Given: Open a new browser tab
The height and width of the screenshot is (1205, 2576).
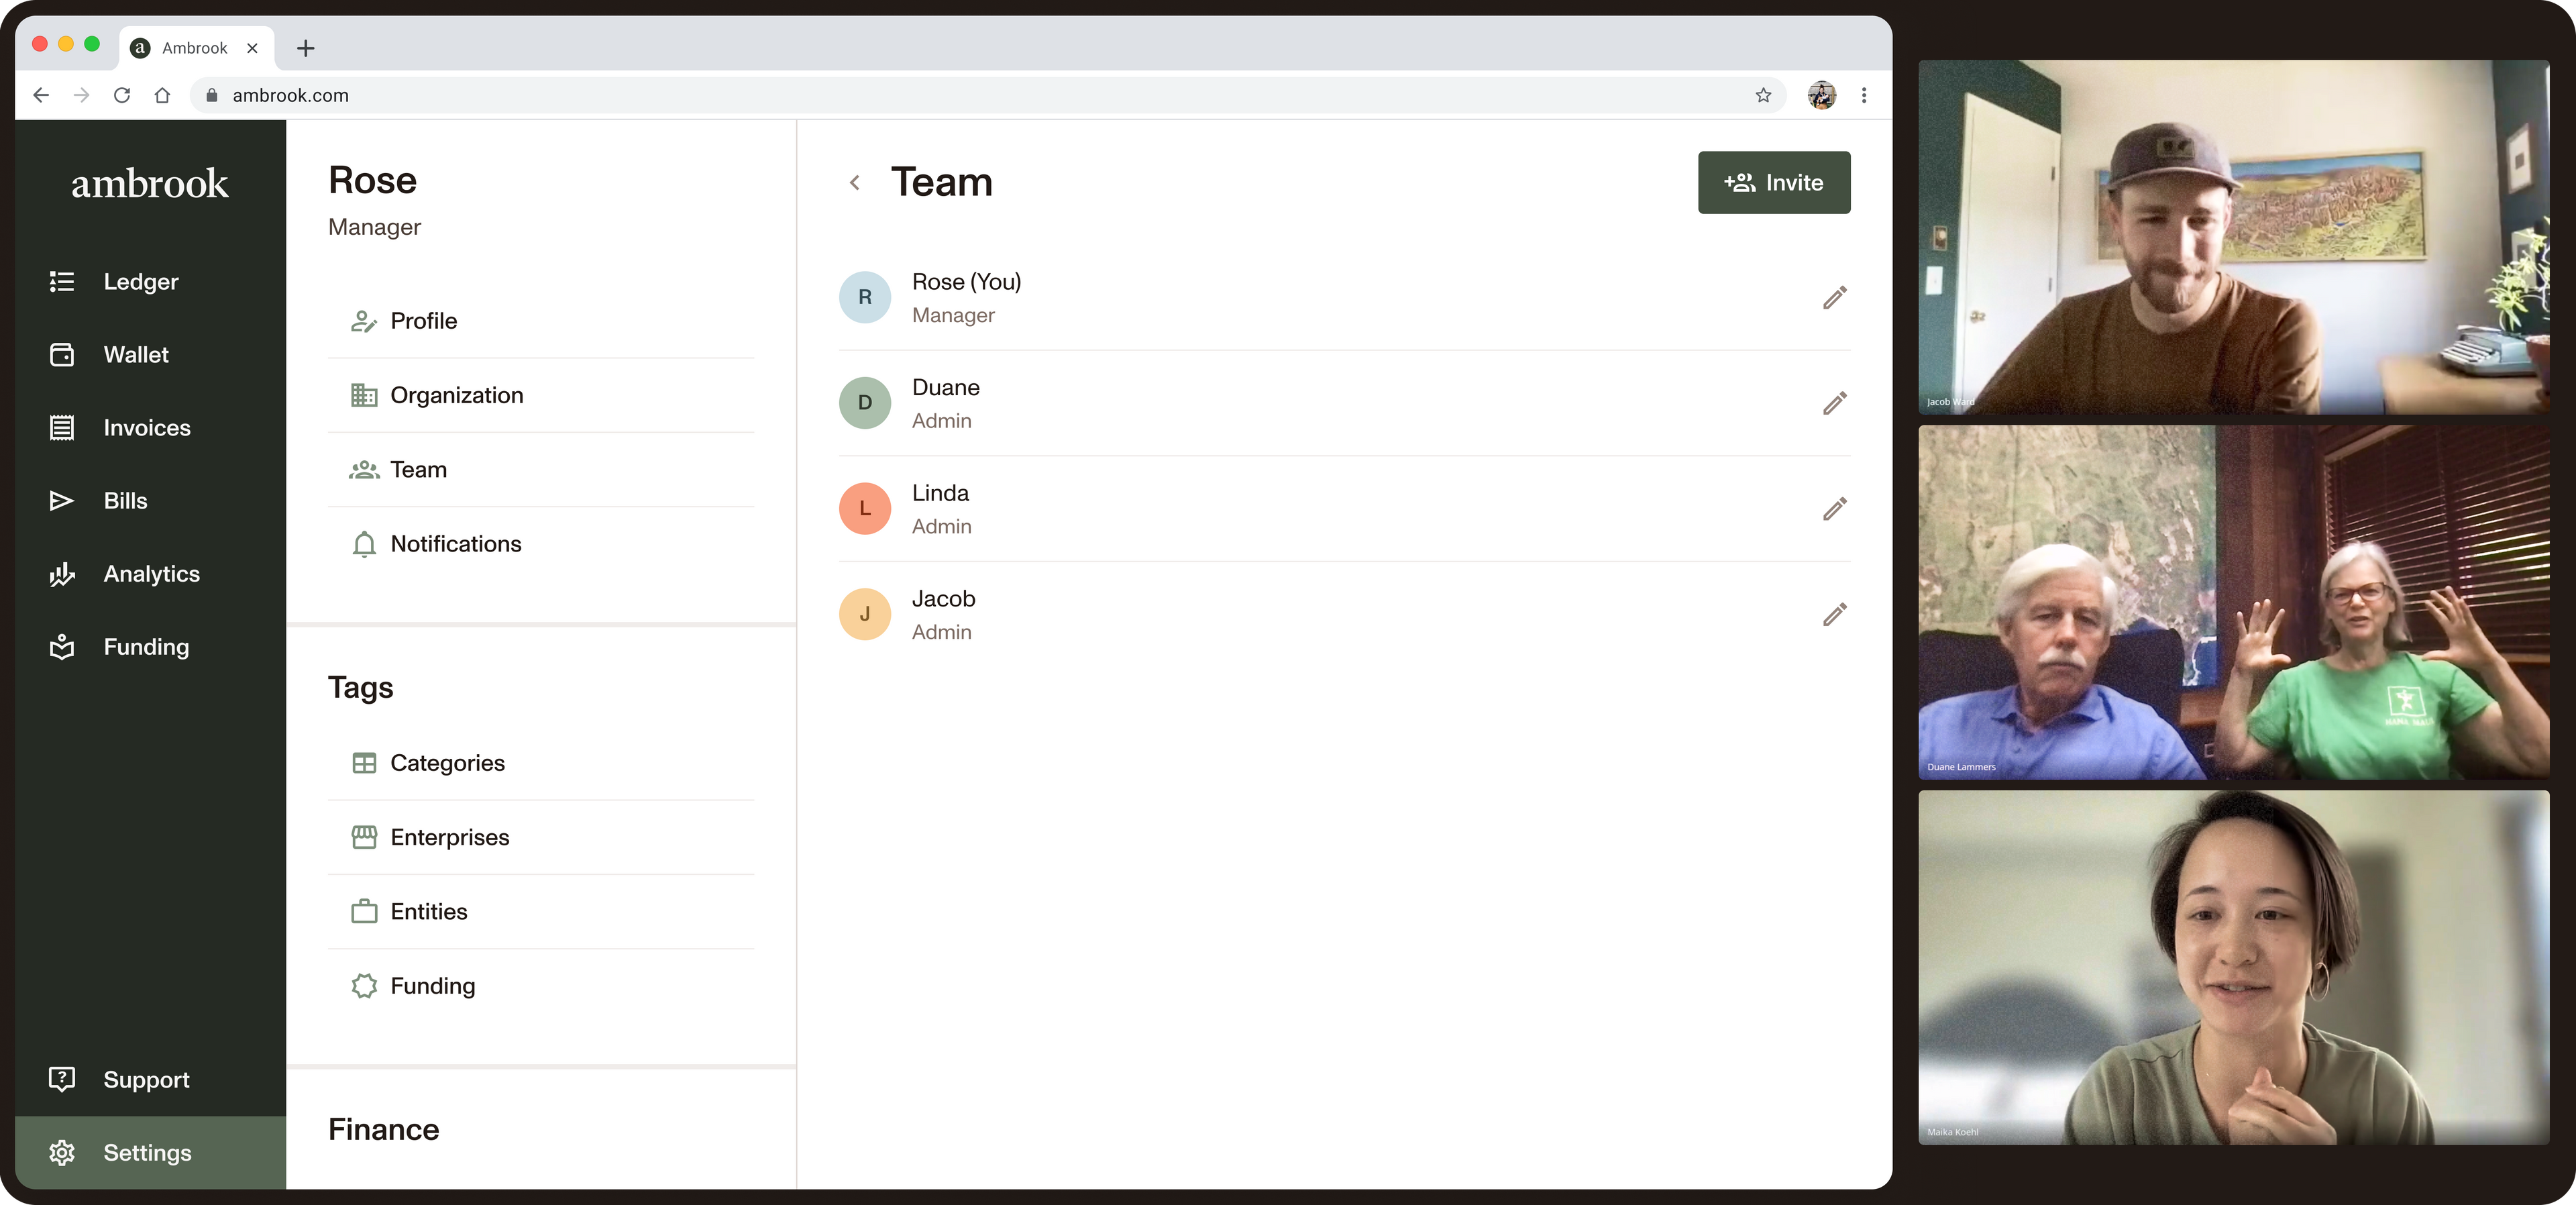Looking at the screenshot, I should (306, 48).
